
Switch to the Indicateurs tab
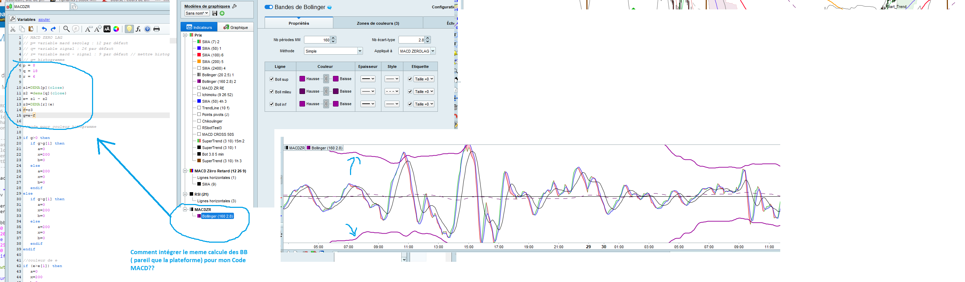tap(199, 27)
